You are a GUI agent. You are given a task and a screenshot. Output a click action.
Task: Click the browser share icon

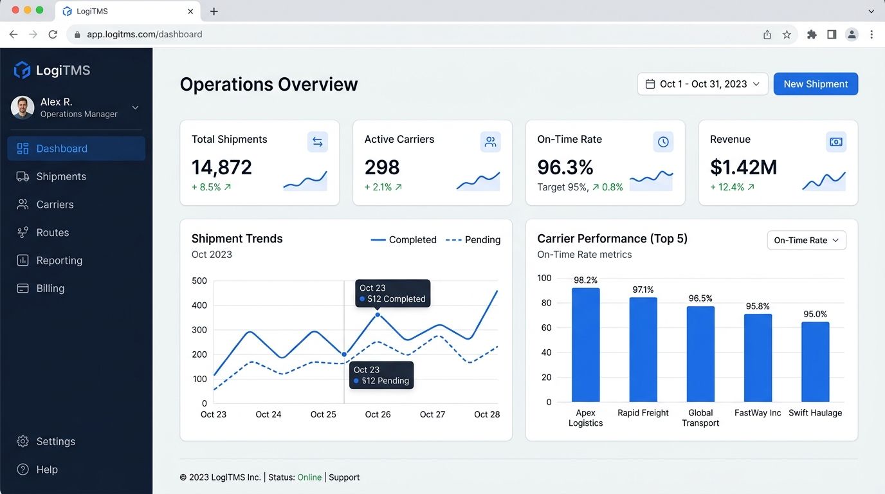[767, 35]
